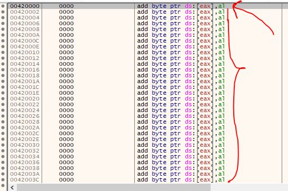
Task: Toggle breakpoint dot at address 0042003C
Action: coord(3,179)
